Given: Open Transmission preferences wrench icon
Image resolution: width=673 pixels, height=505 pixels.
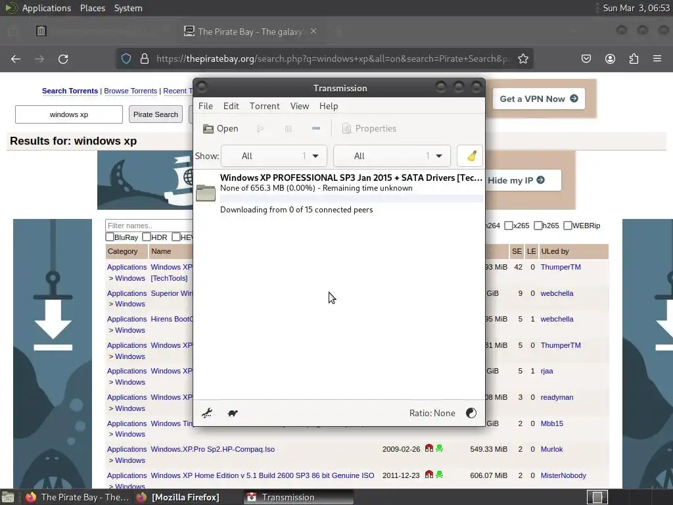Looking at the screenshot, I should [x=207, y=413].
